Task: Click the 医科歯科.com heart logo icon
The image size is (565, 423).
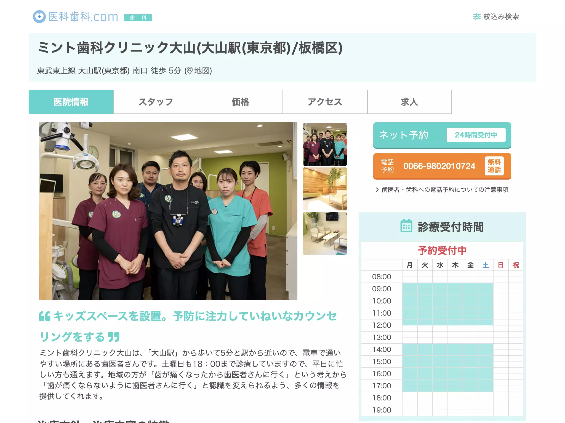Action: pos(39,17)
